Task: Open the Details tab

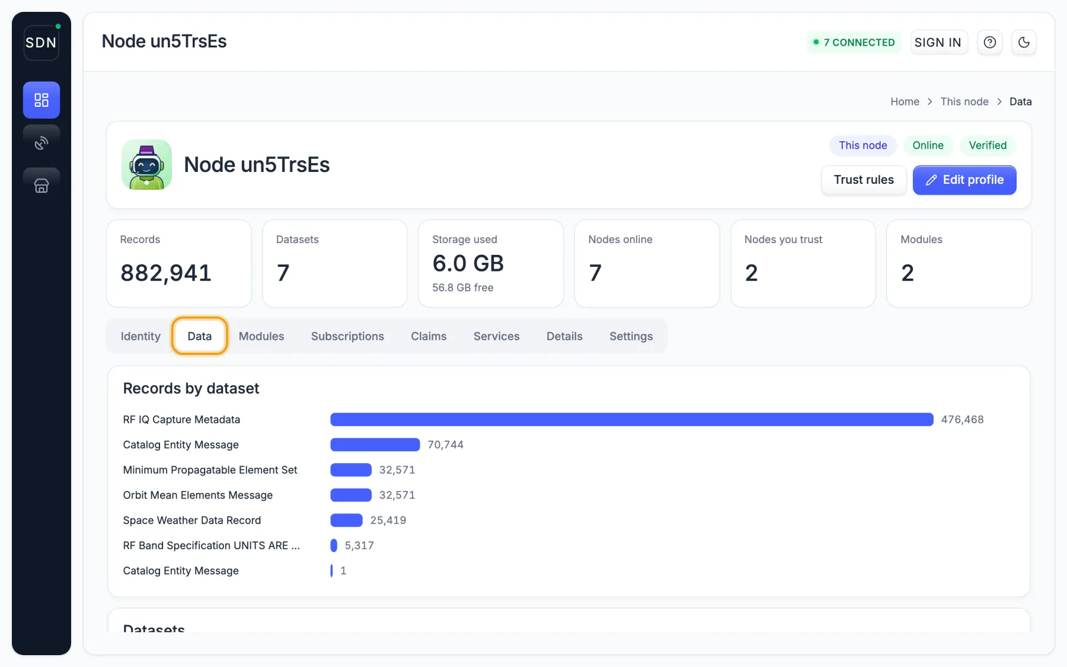Action: 564,336
